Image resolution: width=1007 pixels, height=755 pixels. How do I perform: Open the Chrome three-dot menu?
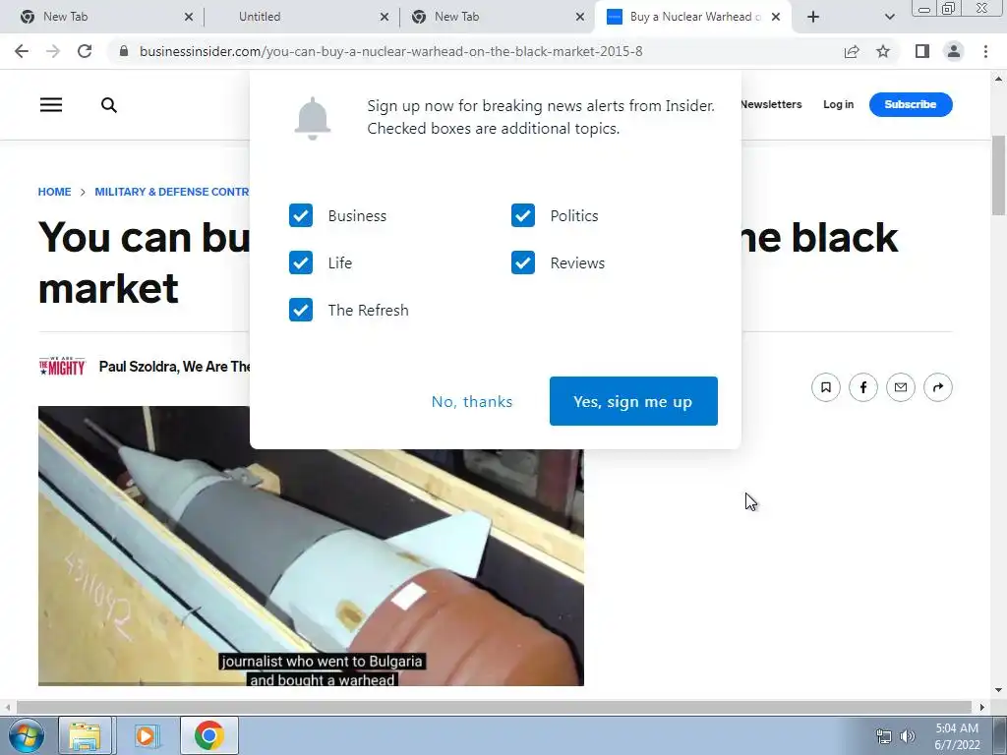[x=985, y=51]
